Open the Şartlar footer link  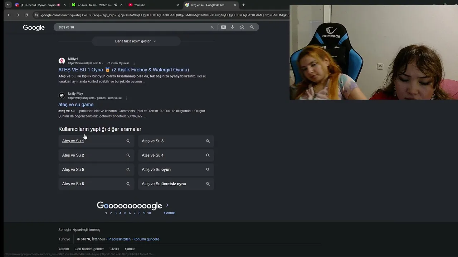point(130,249)
